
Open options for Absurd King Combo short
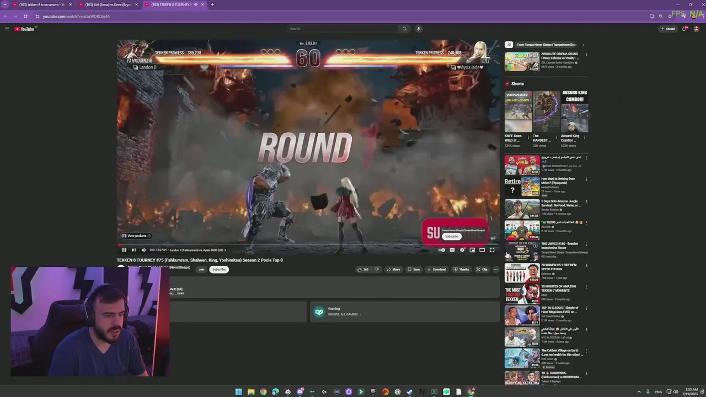[x=585, y=137]
